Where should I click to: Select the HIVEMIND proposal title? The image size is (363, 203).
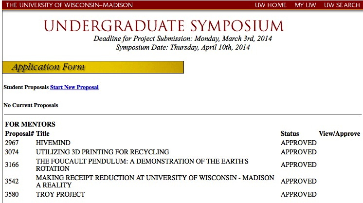[53, 143]
